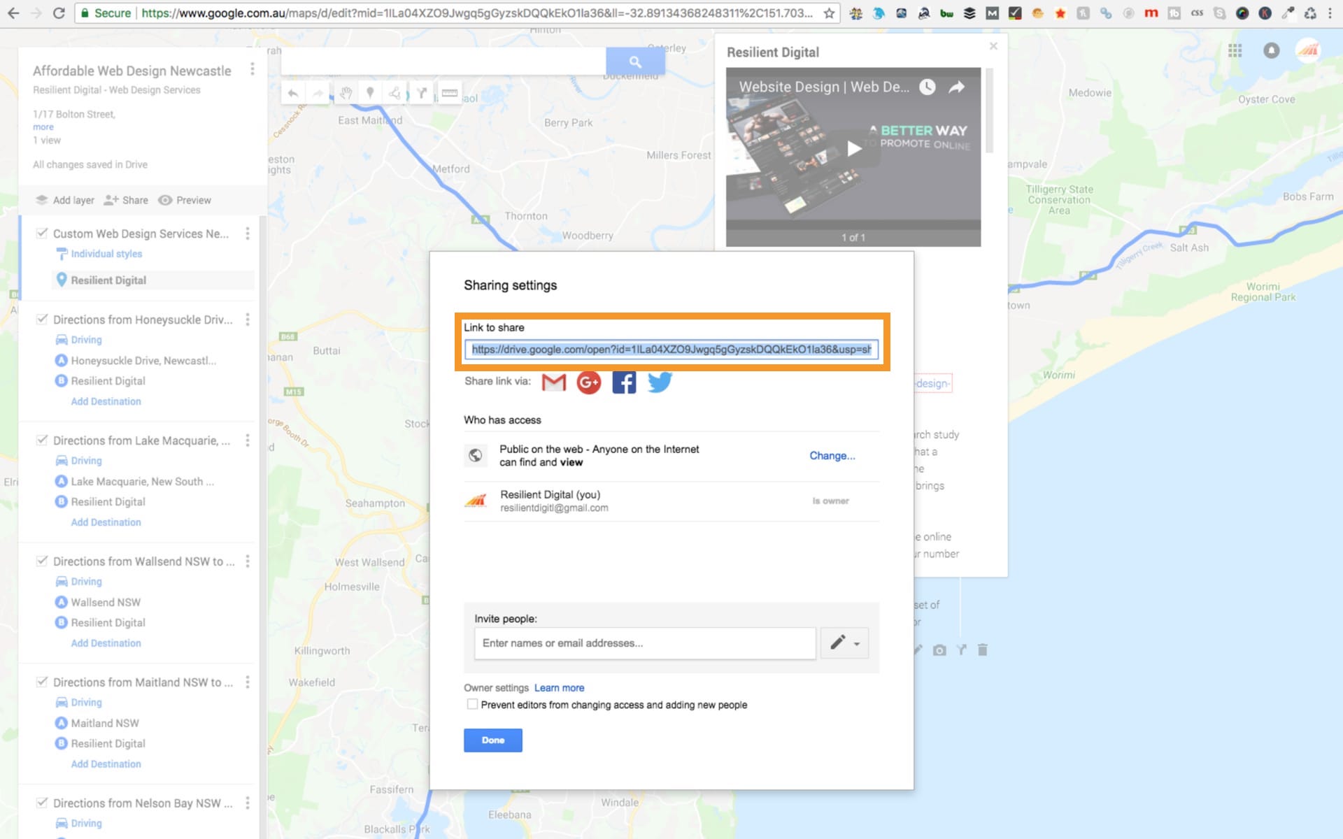Open Google notifications bell
1343x839 pixels.
(1271, 50)
